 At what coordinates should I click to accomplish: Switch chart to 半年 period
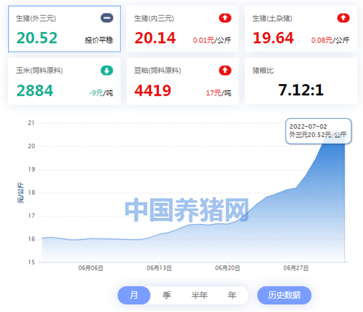pos(199,295)
